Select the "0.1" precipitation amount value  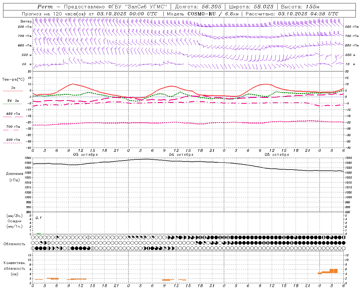click(x=39, y=218)
